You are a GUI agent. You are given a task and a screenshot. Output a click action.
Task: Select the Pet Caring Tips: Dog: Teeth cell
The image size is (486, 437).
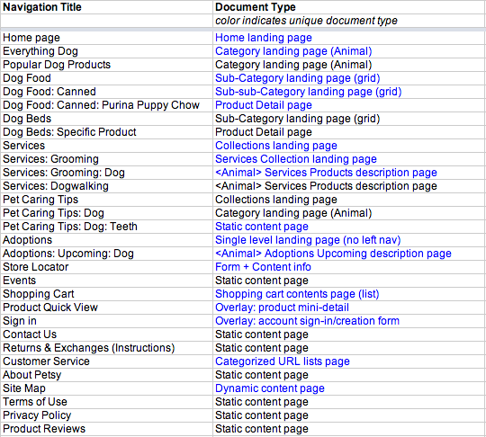point(106,227)
